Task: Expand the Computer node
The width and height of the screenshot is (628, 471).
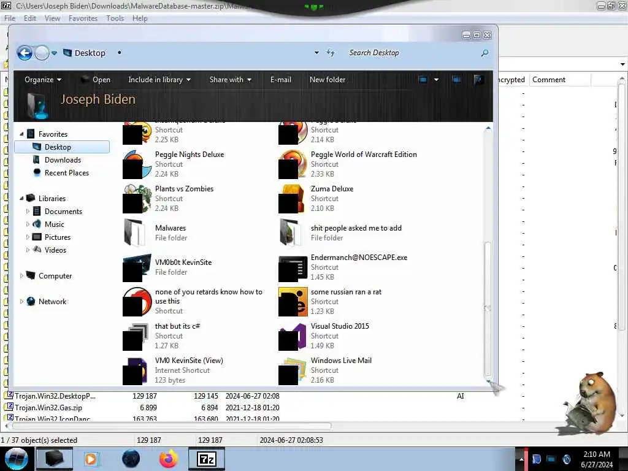Action: tap(21, 275)
